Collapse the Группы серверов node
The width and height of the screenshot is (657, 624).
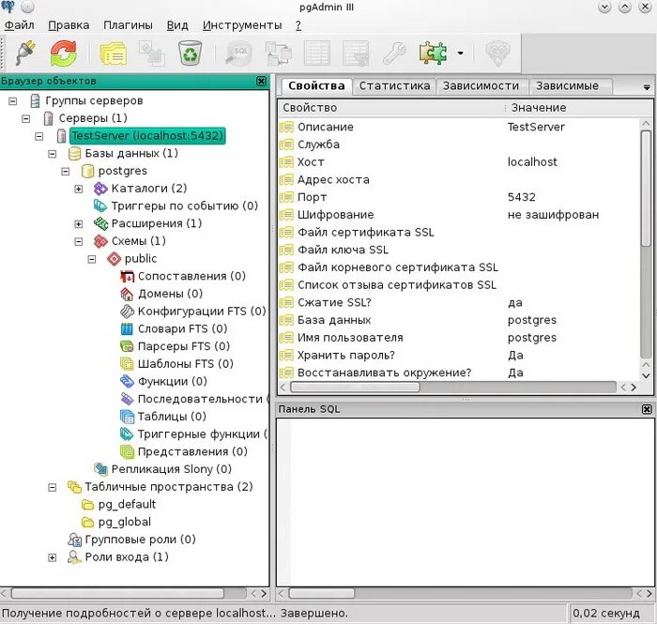point(12,101)
